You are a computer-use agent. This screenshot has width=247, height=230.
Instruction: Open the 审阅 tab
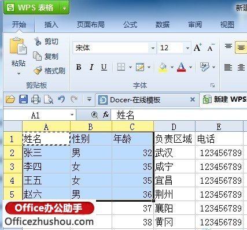pos(195,25)
